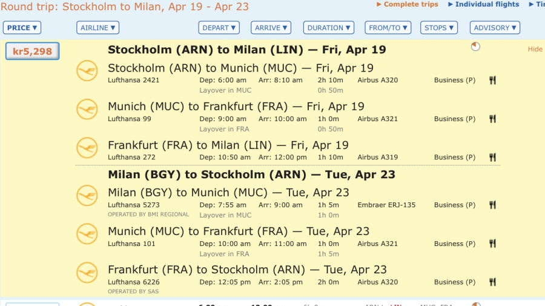Click meal icon for Lufthansa 101 flight
The image size is (545, 306).
click(492, 244)
